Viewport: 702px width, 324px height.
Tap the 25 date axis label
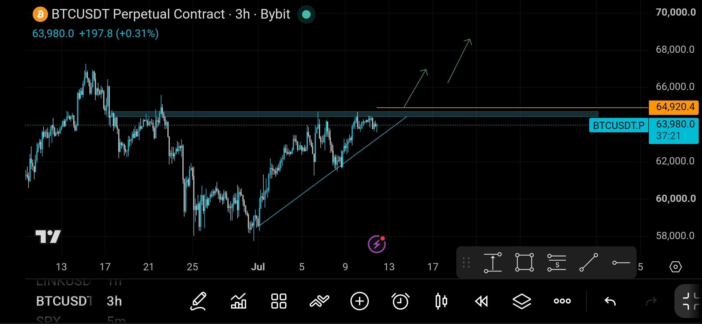(x=192, y=267)
